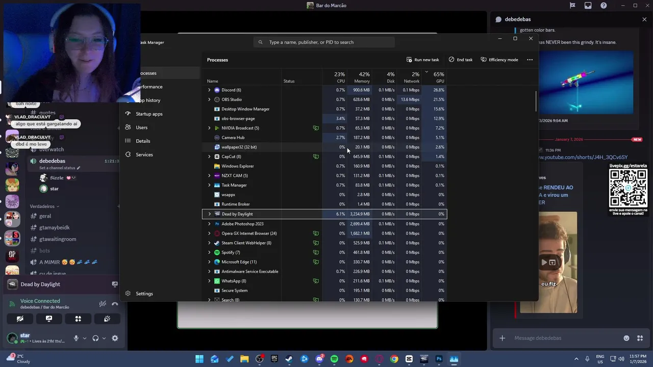Open Discord's activities button
Screen dimensions: 653x367
[78, 319]
